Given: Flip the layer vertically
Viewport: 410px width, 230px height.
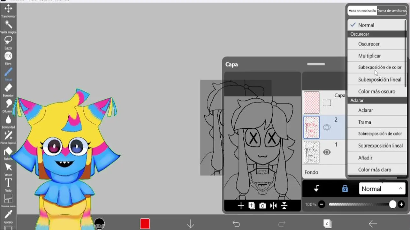Looking at the screenshot, I should (x=284, y=206).
